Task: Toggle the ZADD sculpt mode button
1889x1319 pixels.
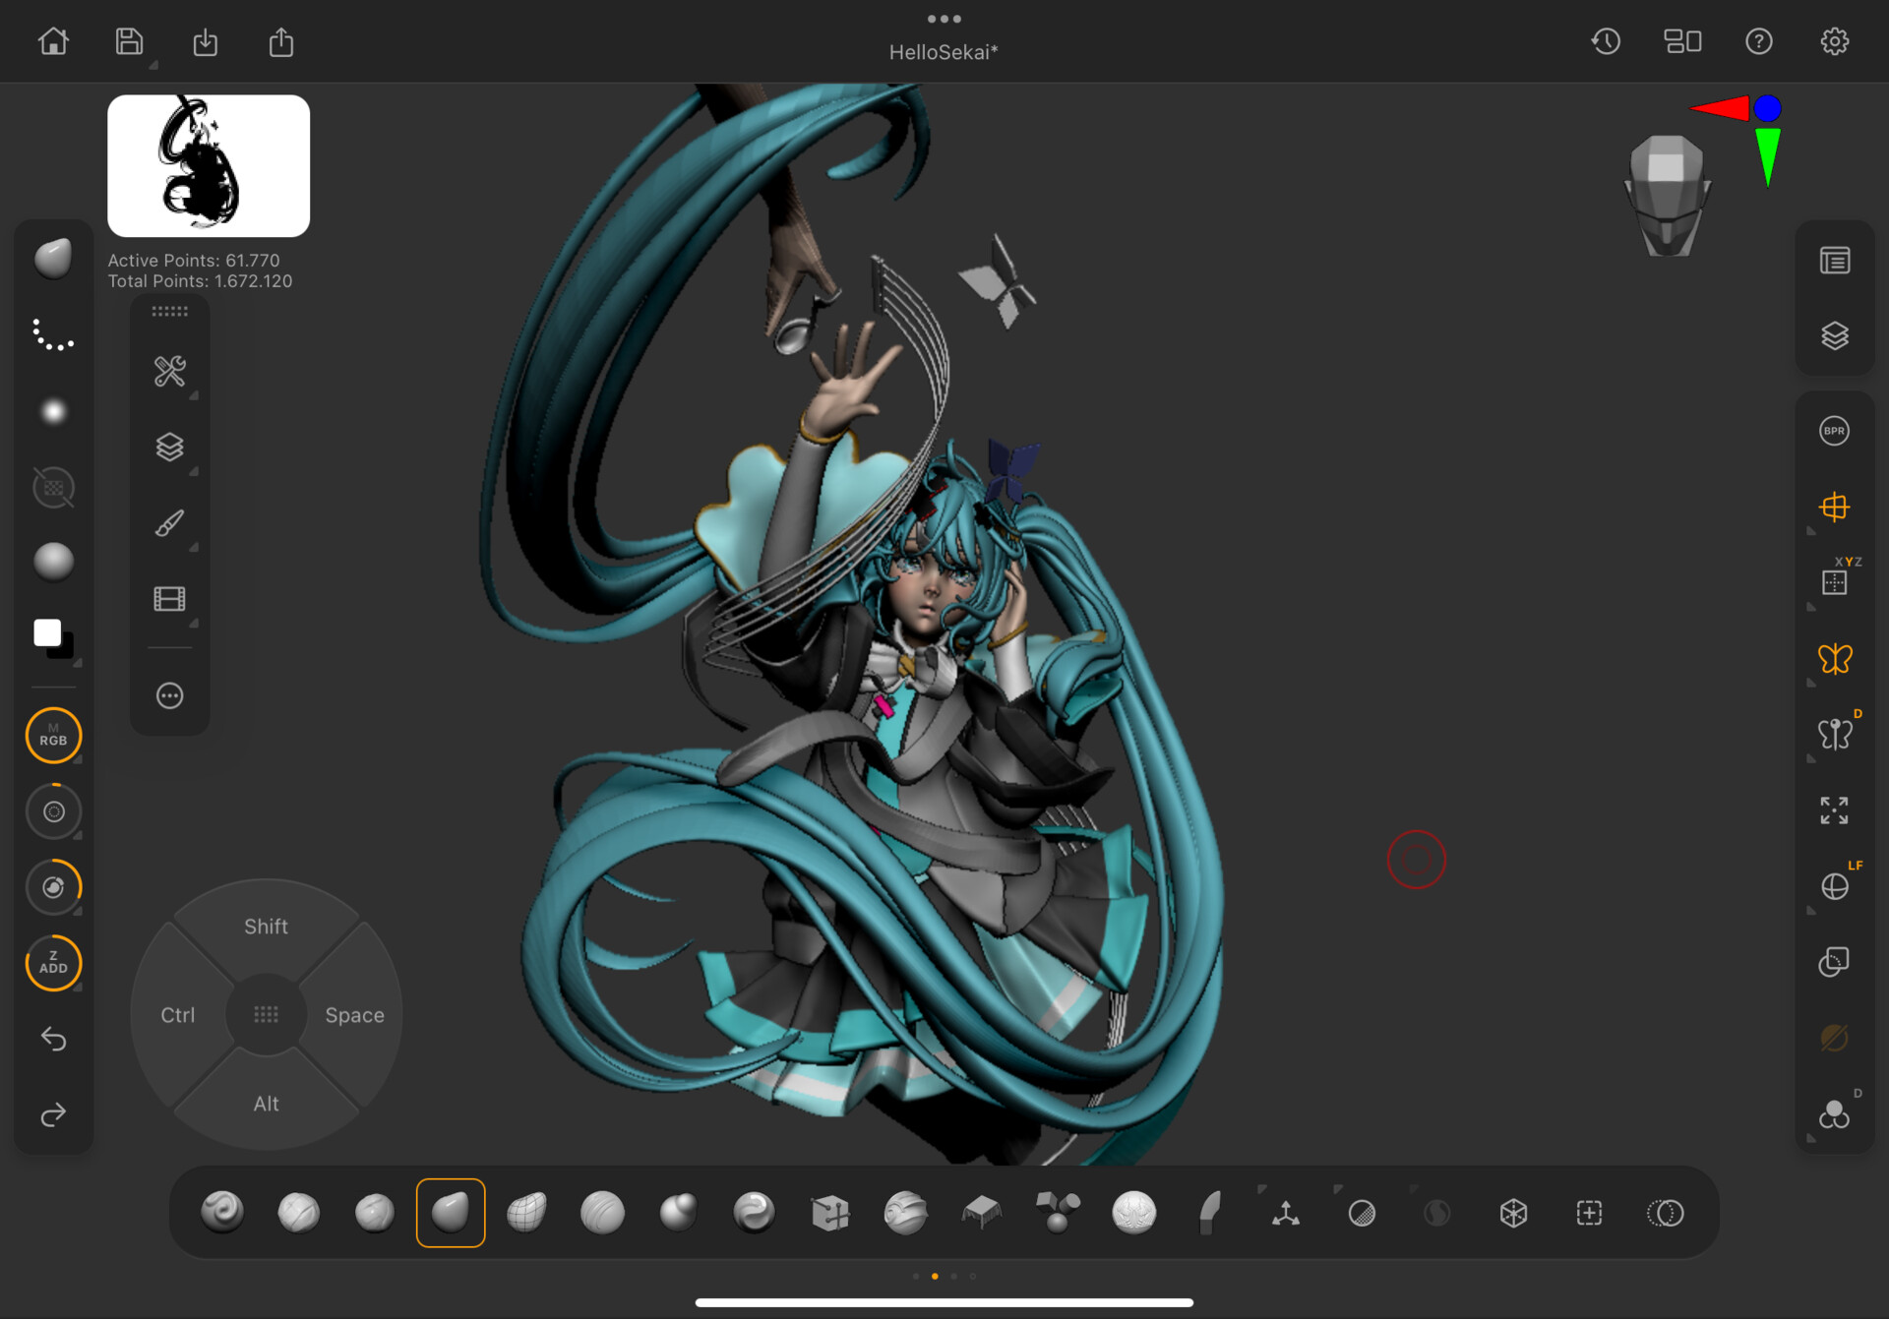Action: click(53, 963)
